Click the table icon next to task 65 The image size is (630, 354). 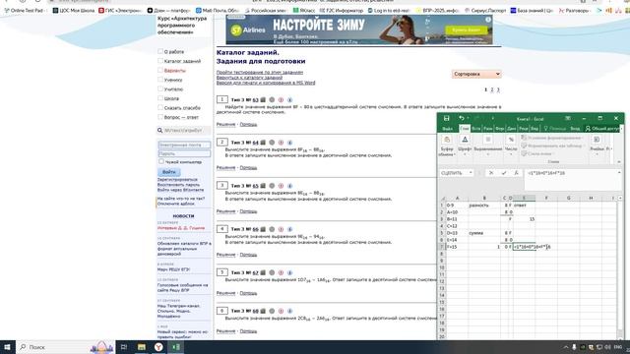[x=263, y=186]
